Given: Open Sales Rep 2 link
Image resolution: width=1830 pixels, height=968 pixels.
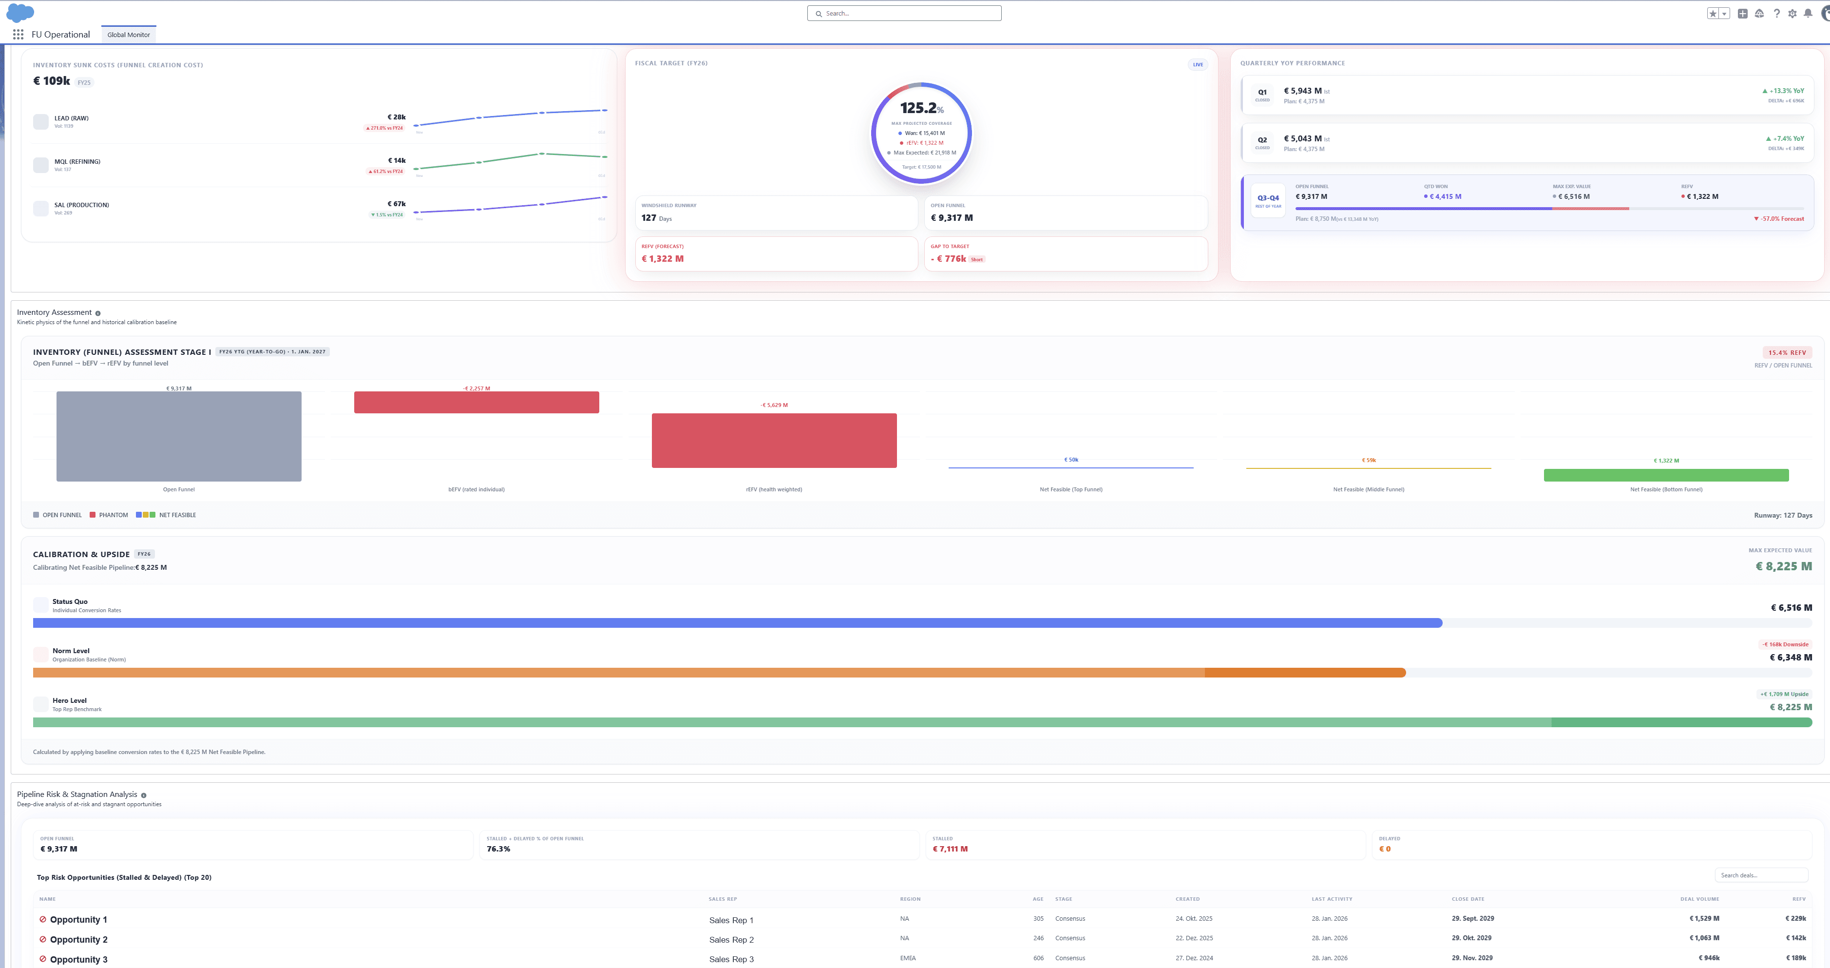Looking at the screenshot, I should (731, 940).
